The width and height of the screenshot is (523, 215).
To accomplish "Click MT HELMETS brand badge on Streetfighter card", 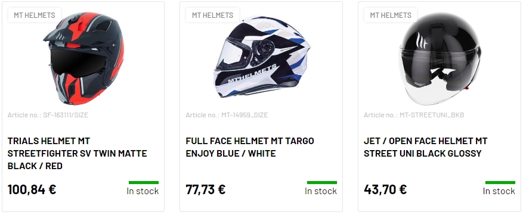I will 35,15.
